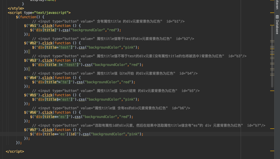280x159 pixels.
Task: Click the "div[title*='es']" selector in b6 handler
Action: pyautogui.click(x=52, y=117)
